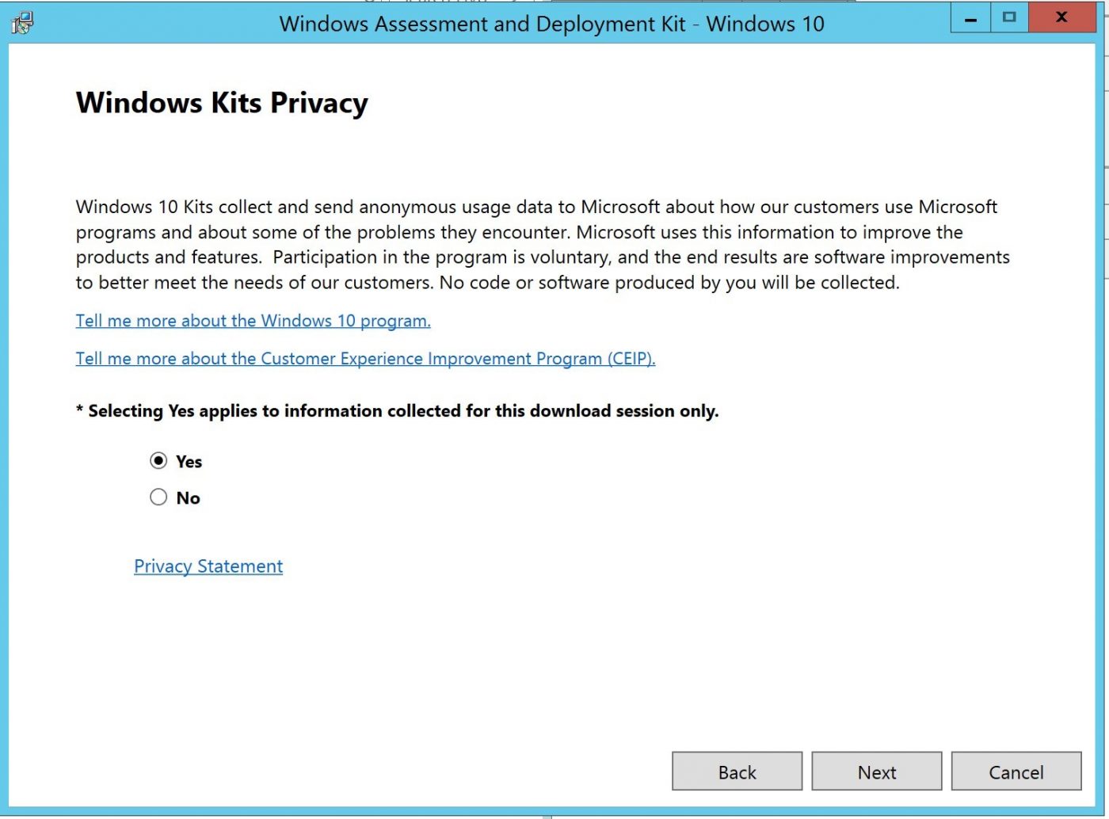The image size is (1109, 819).
Task: Click Next to continue installation
Action: click(x=876, y=771)
